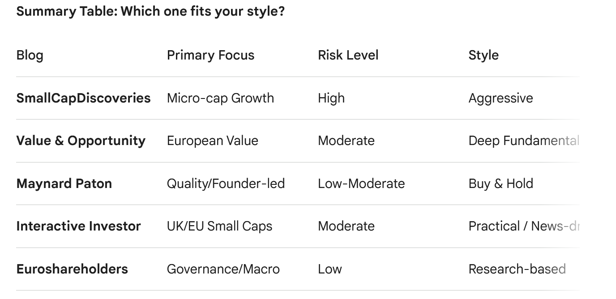The height and width of the screenshot is (299, 616).
Task: Click the "Risk Level" column header
Action: coord(348,55)
